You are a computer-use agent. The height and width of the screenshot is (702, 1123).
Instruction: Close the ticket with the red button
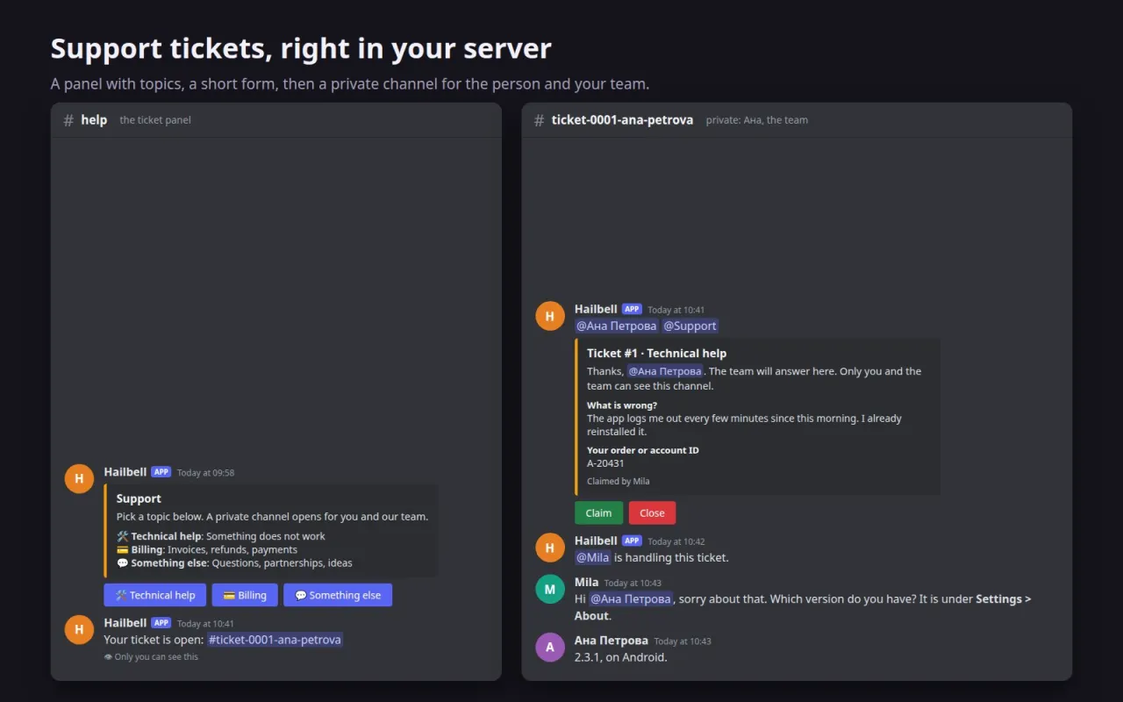[652, 513]
